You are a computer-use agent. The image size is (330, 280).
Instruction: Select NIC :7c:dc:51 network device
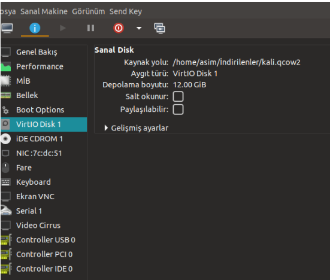(44, 153)
